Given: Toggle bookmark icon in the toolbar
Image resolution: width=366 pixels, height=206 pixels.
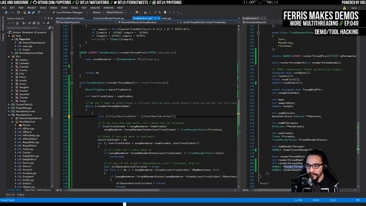Looking at the screenshot, I should (x=165, y=13).
